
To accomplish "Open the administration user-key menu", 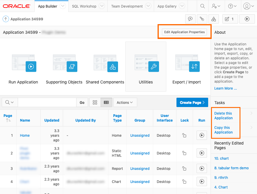I will click(216, 6).
